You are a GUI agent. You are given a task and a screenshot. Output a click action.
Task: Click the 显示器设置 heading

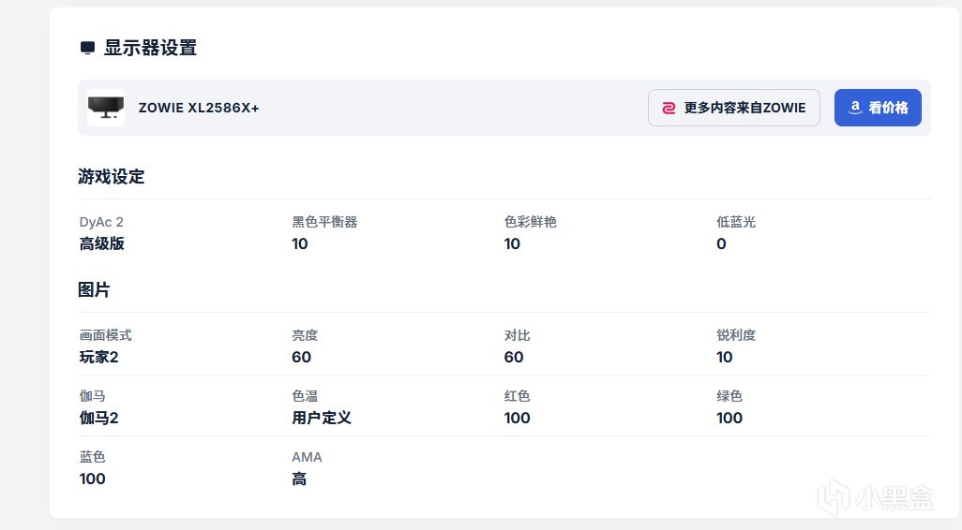[x=150, y=48]
